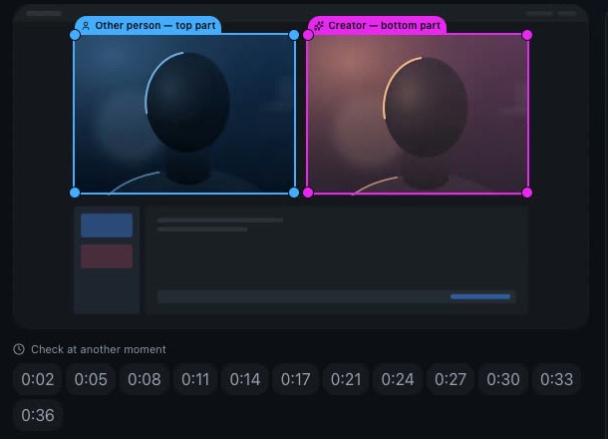Grab the bottom-right blue crop handle

294,193
